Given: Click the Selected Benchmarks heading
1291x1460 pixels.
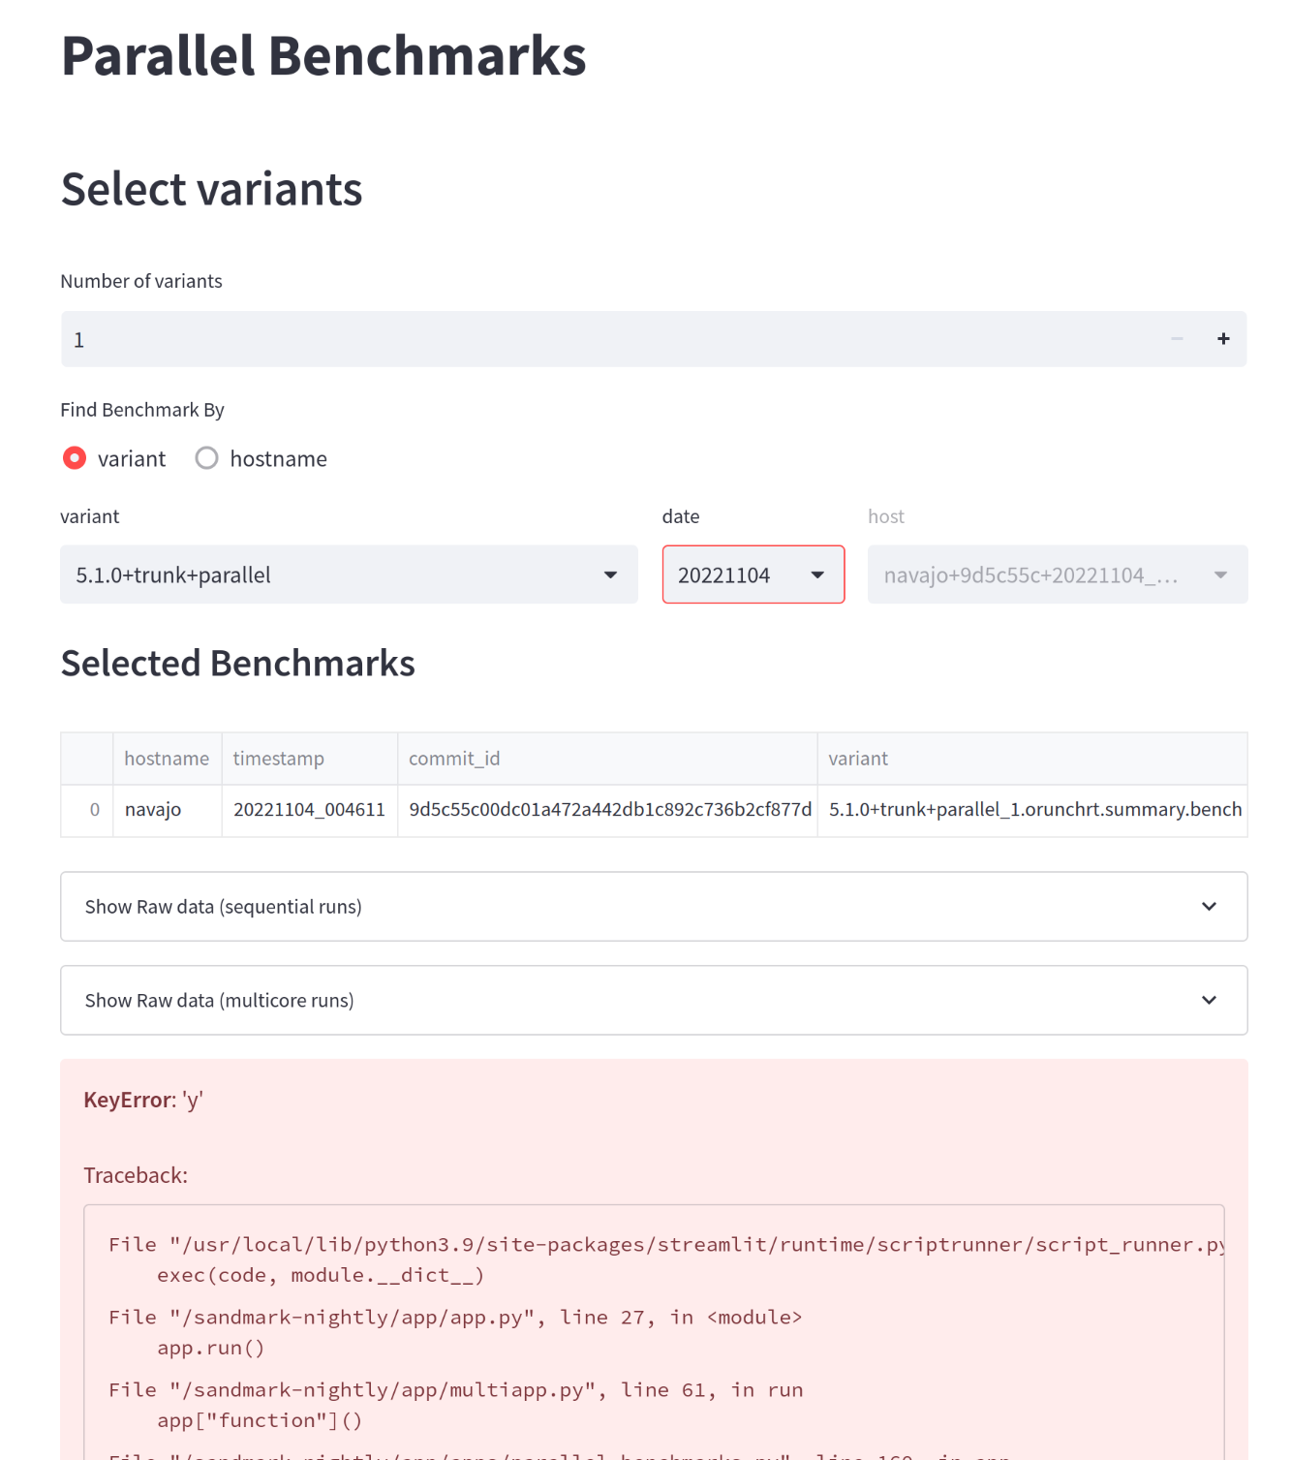Looking at the screenshot, I should pos(237,663).
